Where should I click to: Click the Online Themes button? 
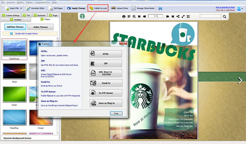[41, 27]
